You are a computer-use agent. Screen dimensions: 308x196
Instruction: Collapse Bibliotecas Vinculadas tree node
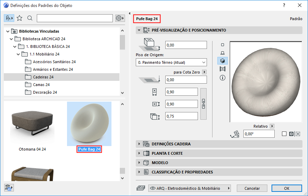[8, 31]
